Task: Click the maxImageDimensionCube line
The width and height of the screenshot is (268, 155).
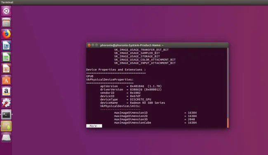Action: pos(155,123)
